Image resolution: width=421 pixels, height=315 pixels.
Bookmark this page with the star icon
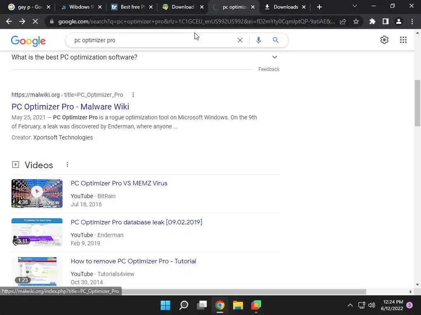coord(356,21)
